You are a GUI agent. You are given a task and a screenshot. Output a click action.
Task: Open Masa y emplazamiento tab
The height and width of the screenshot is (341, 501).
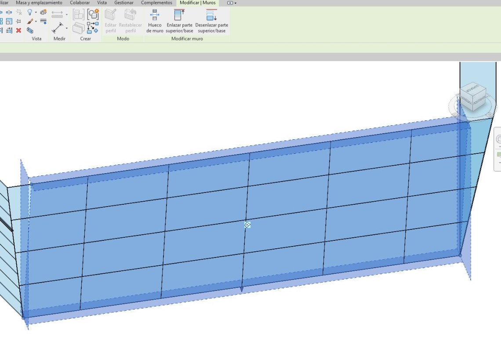pos(39,3)
